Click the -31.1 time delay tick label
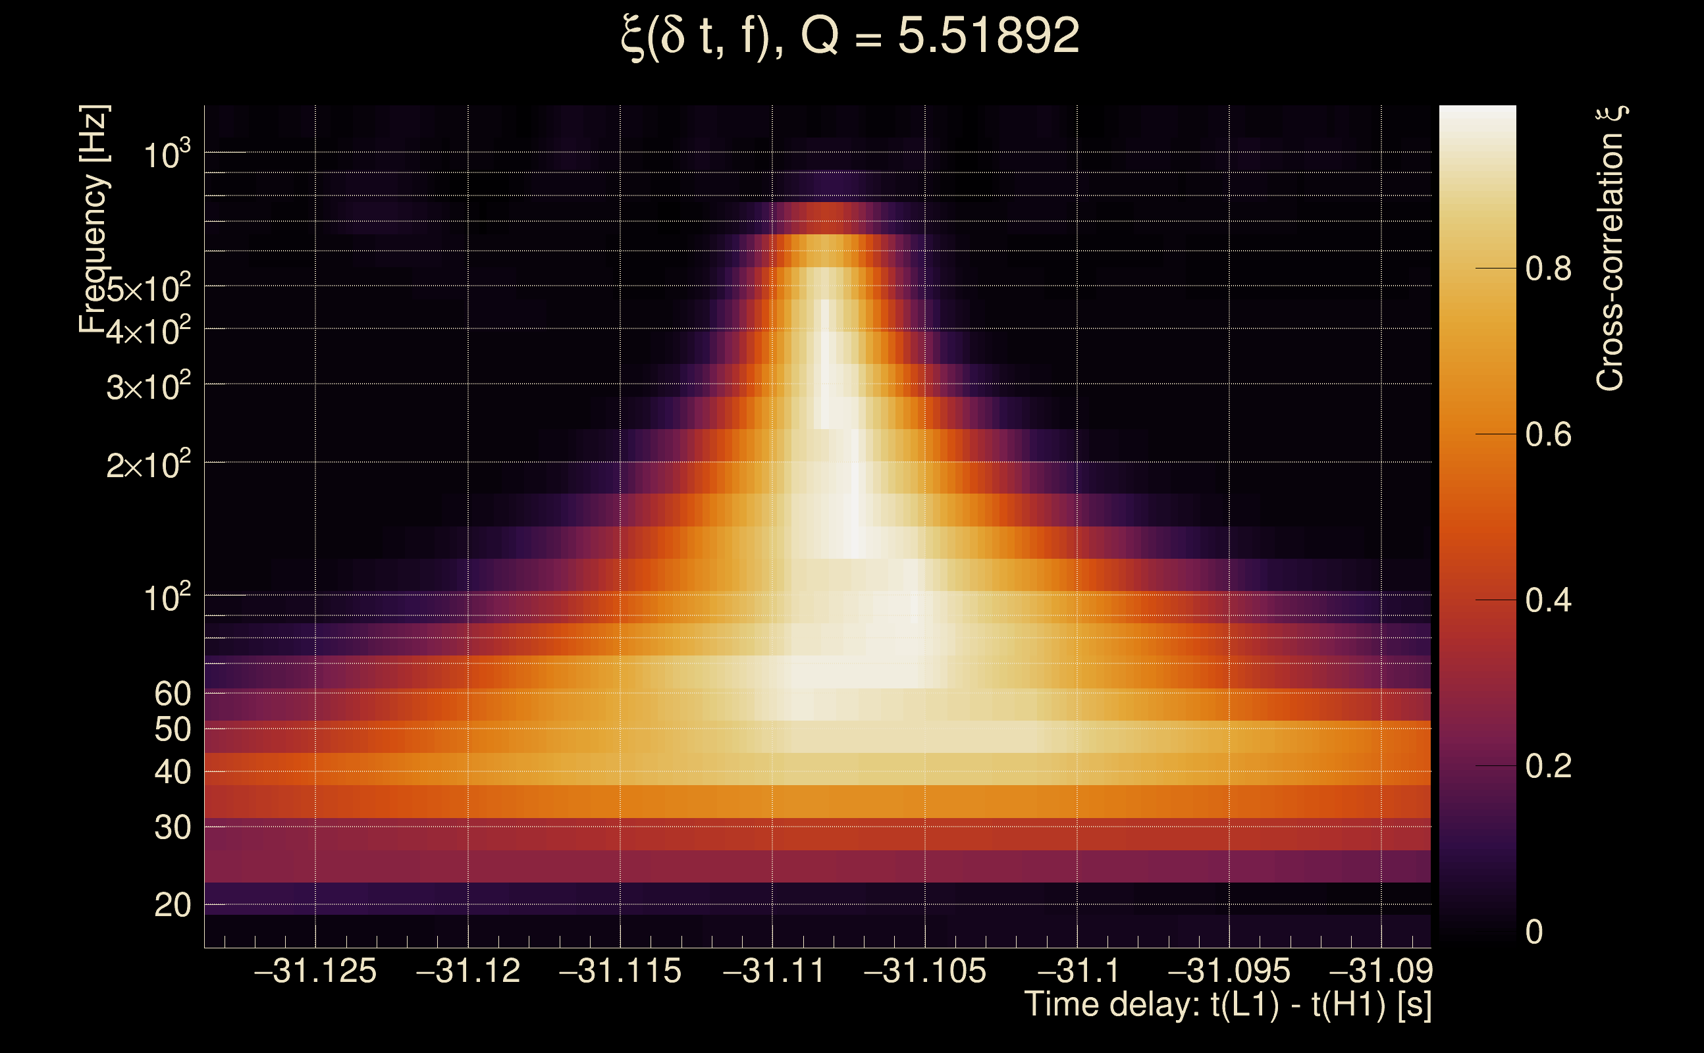Image resolution: width=1704 pixels, height=1053 pixels. pos(1077,971)
